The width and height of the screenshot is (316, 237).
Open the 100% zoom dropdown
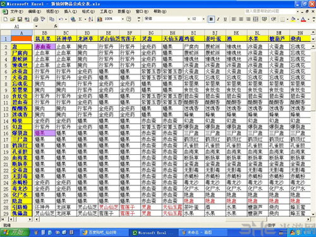click(123, 19)
